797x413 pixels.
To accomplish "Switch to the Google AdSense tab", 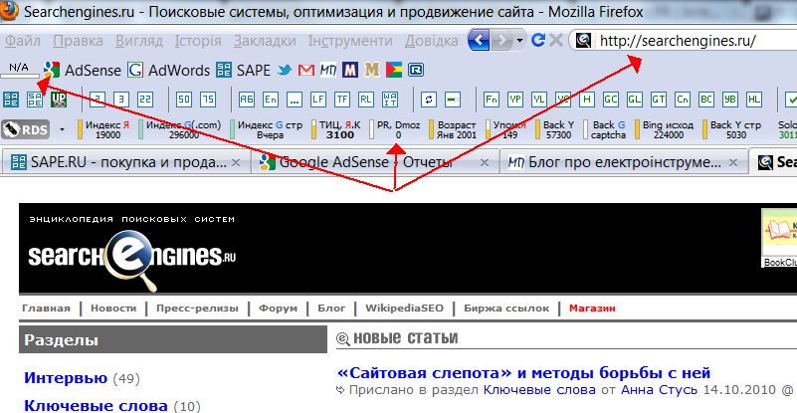I will tap(374, 162).
